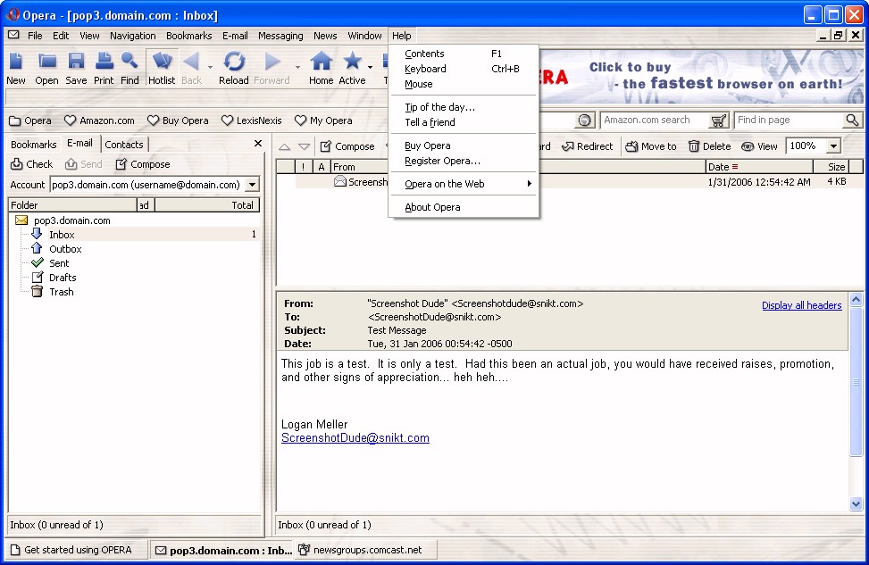Viewport: 869px width, 565px height.
Task: Check mail with the Check button
Action: pos(32,164)
